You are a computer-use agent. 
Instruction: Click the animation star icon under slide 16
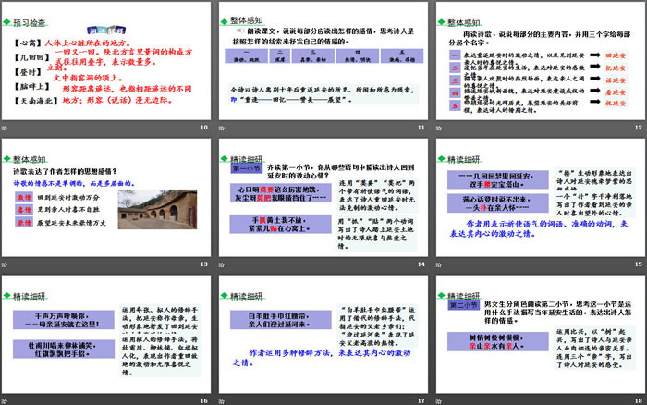click(5, 401)
